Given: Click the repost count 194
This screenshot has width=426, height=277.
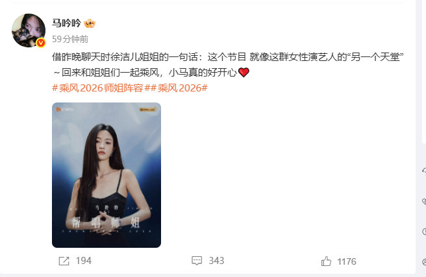Looking at the screenshot, I should pyautogui.click(x=84, y=261).
